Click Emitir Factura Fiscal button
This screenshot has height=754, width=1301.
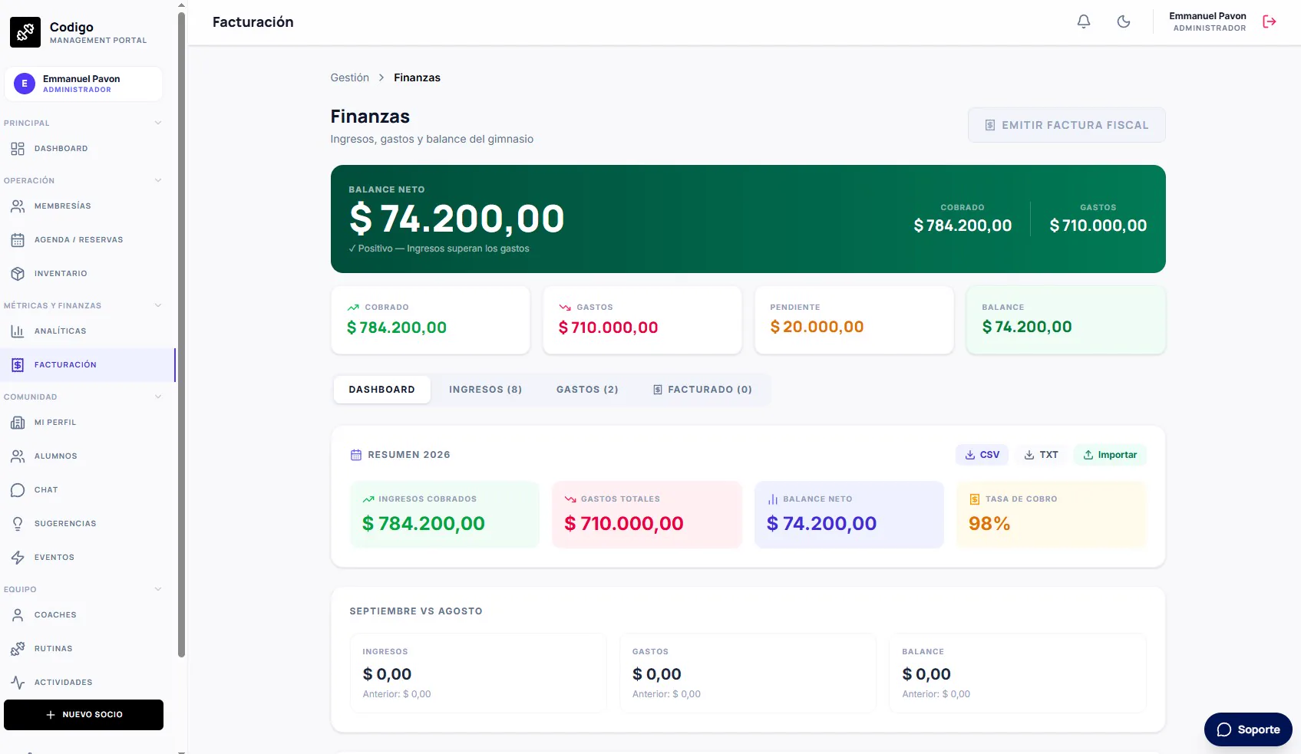pos(1067,125)
